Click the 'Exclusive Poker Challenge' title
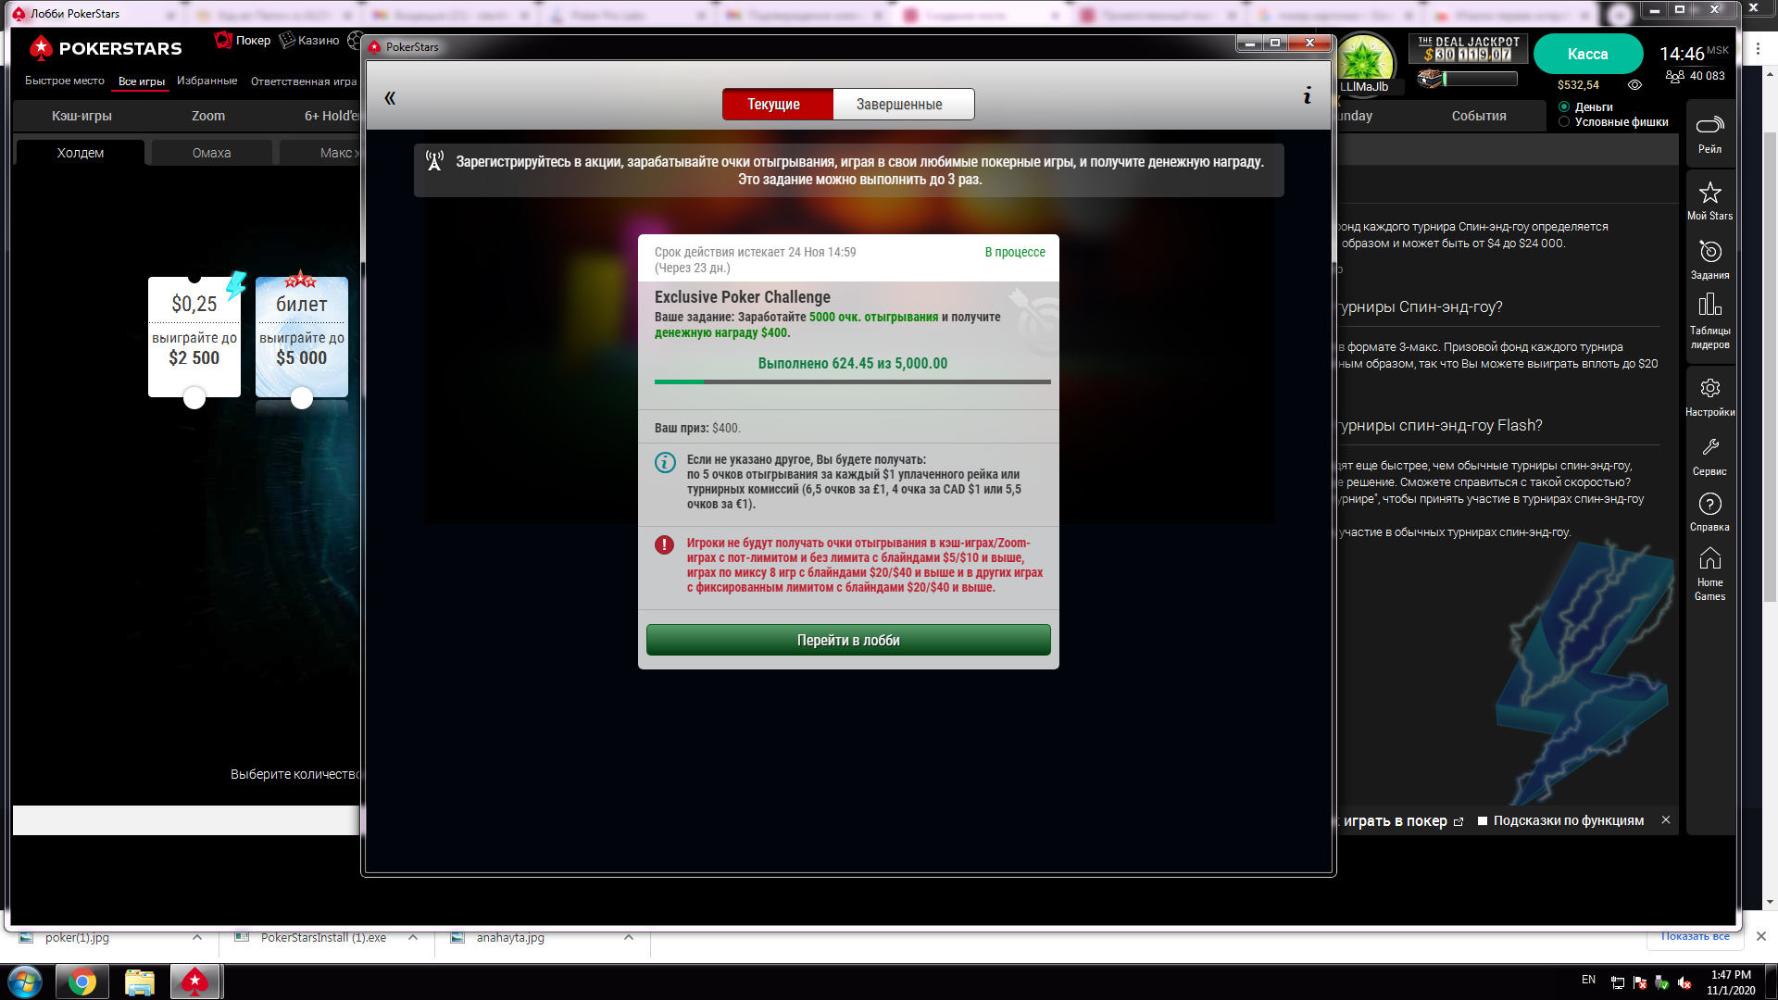 click(x=742, y=297)
